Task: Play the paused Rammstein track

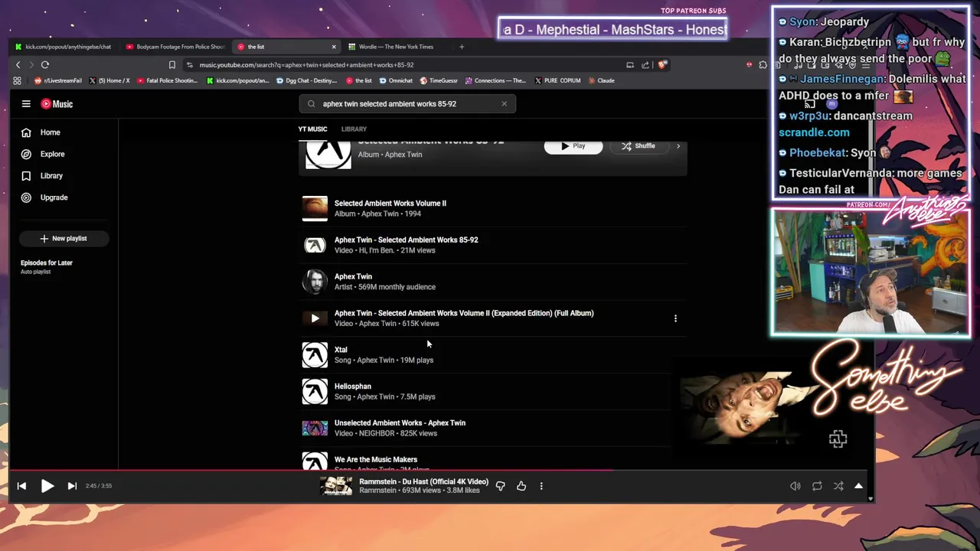Action: [47, 485]
